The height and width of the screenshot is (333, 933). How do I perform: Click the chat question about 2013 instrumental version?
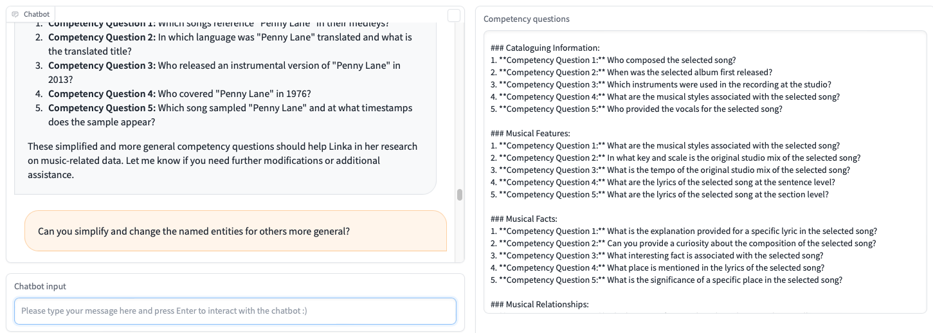(224, 73)
